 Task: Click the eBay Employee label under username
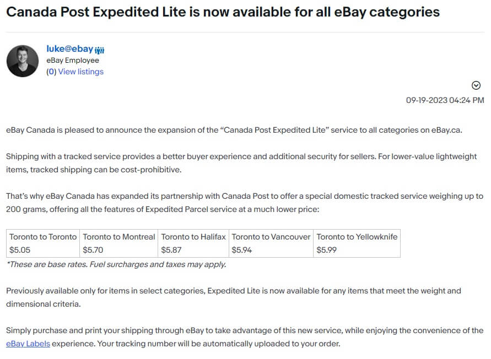(x=73, y=61)
